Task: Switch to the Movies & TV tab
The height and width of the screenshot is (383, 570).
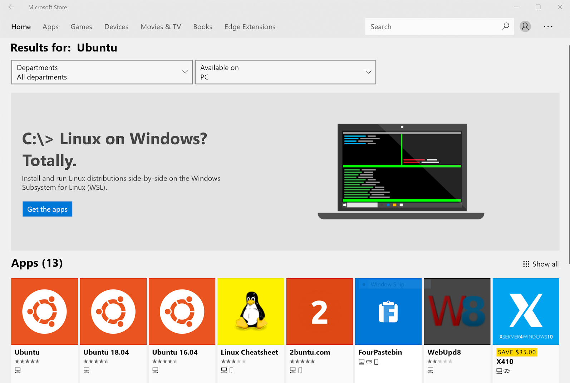Action: (161, 27)
